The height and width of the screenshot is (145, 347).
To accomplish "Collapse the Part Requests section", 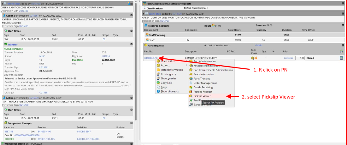I will coord(343,46).
